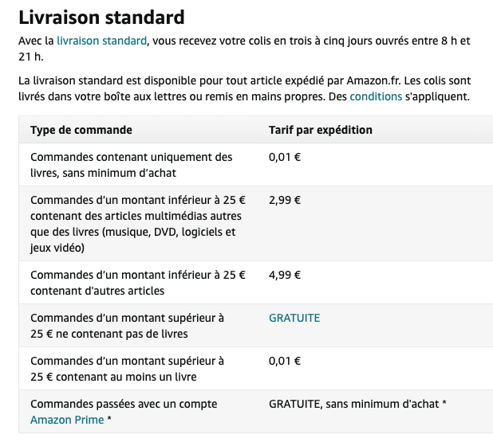The image size is (493, 446).
Task: Click the GRATUITE link in tariff column
Action: pyautogui.click(x=294, y=318)
